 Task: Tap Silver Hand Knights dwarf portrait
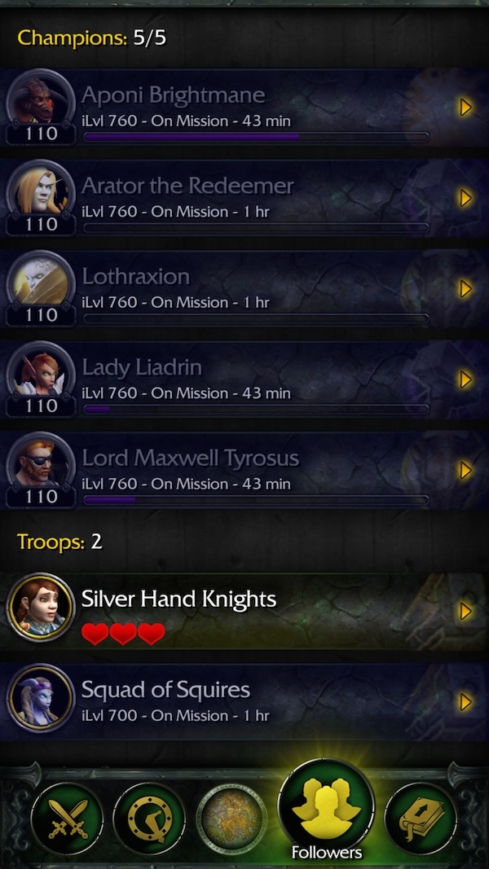(x=41, y=608)
